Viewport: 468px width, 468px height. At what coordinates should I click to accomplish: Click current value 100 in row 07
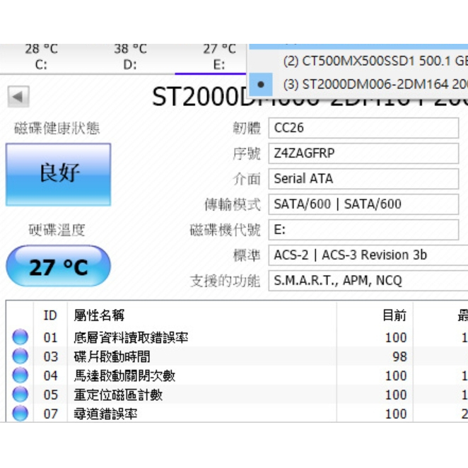pyautogui.click(x=396, y=414)
